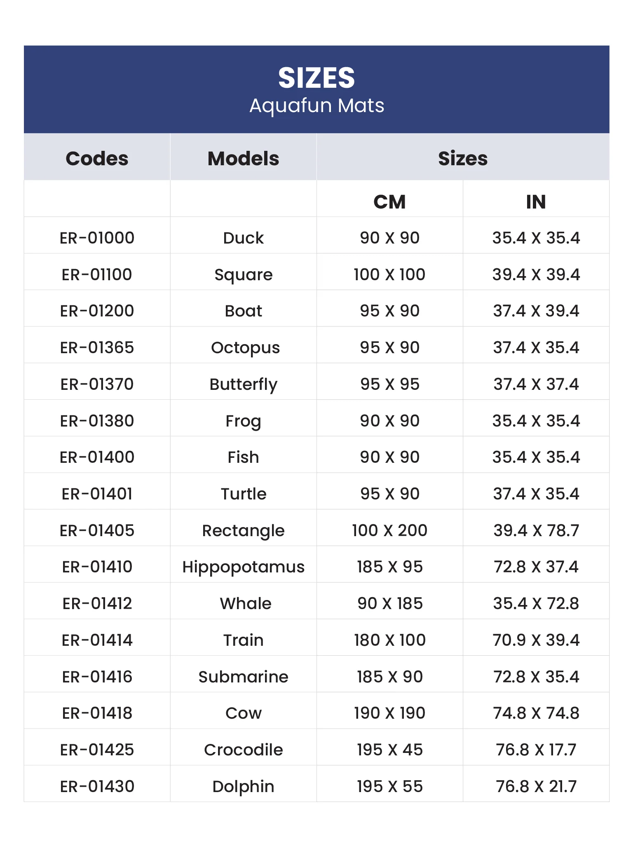Select product code ER-01000
Screen dimensions: 633x844
[x=97, y=238]
